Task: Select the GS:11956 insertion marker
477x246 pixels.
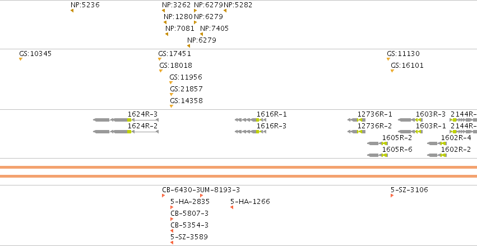Action: click(171, 83)
